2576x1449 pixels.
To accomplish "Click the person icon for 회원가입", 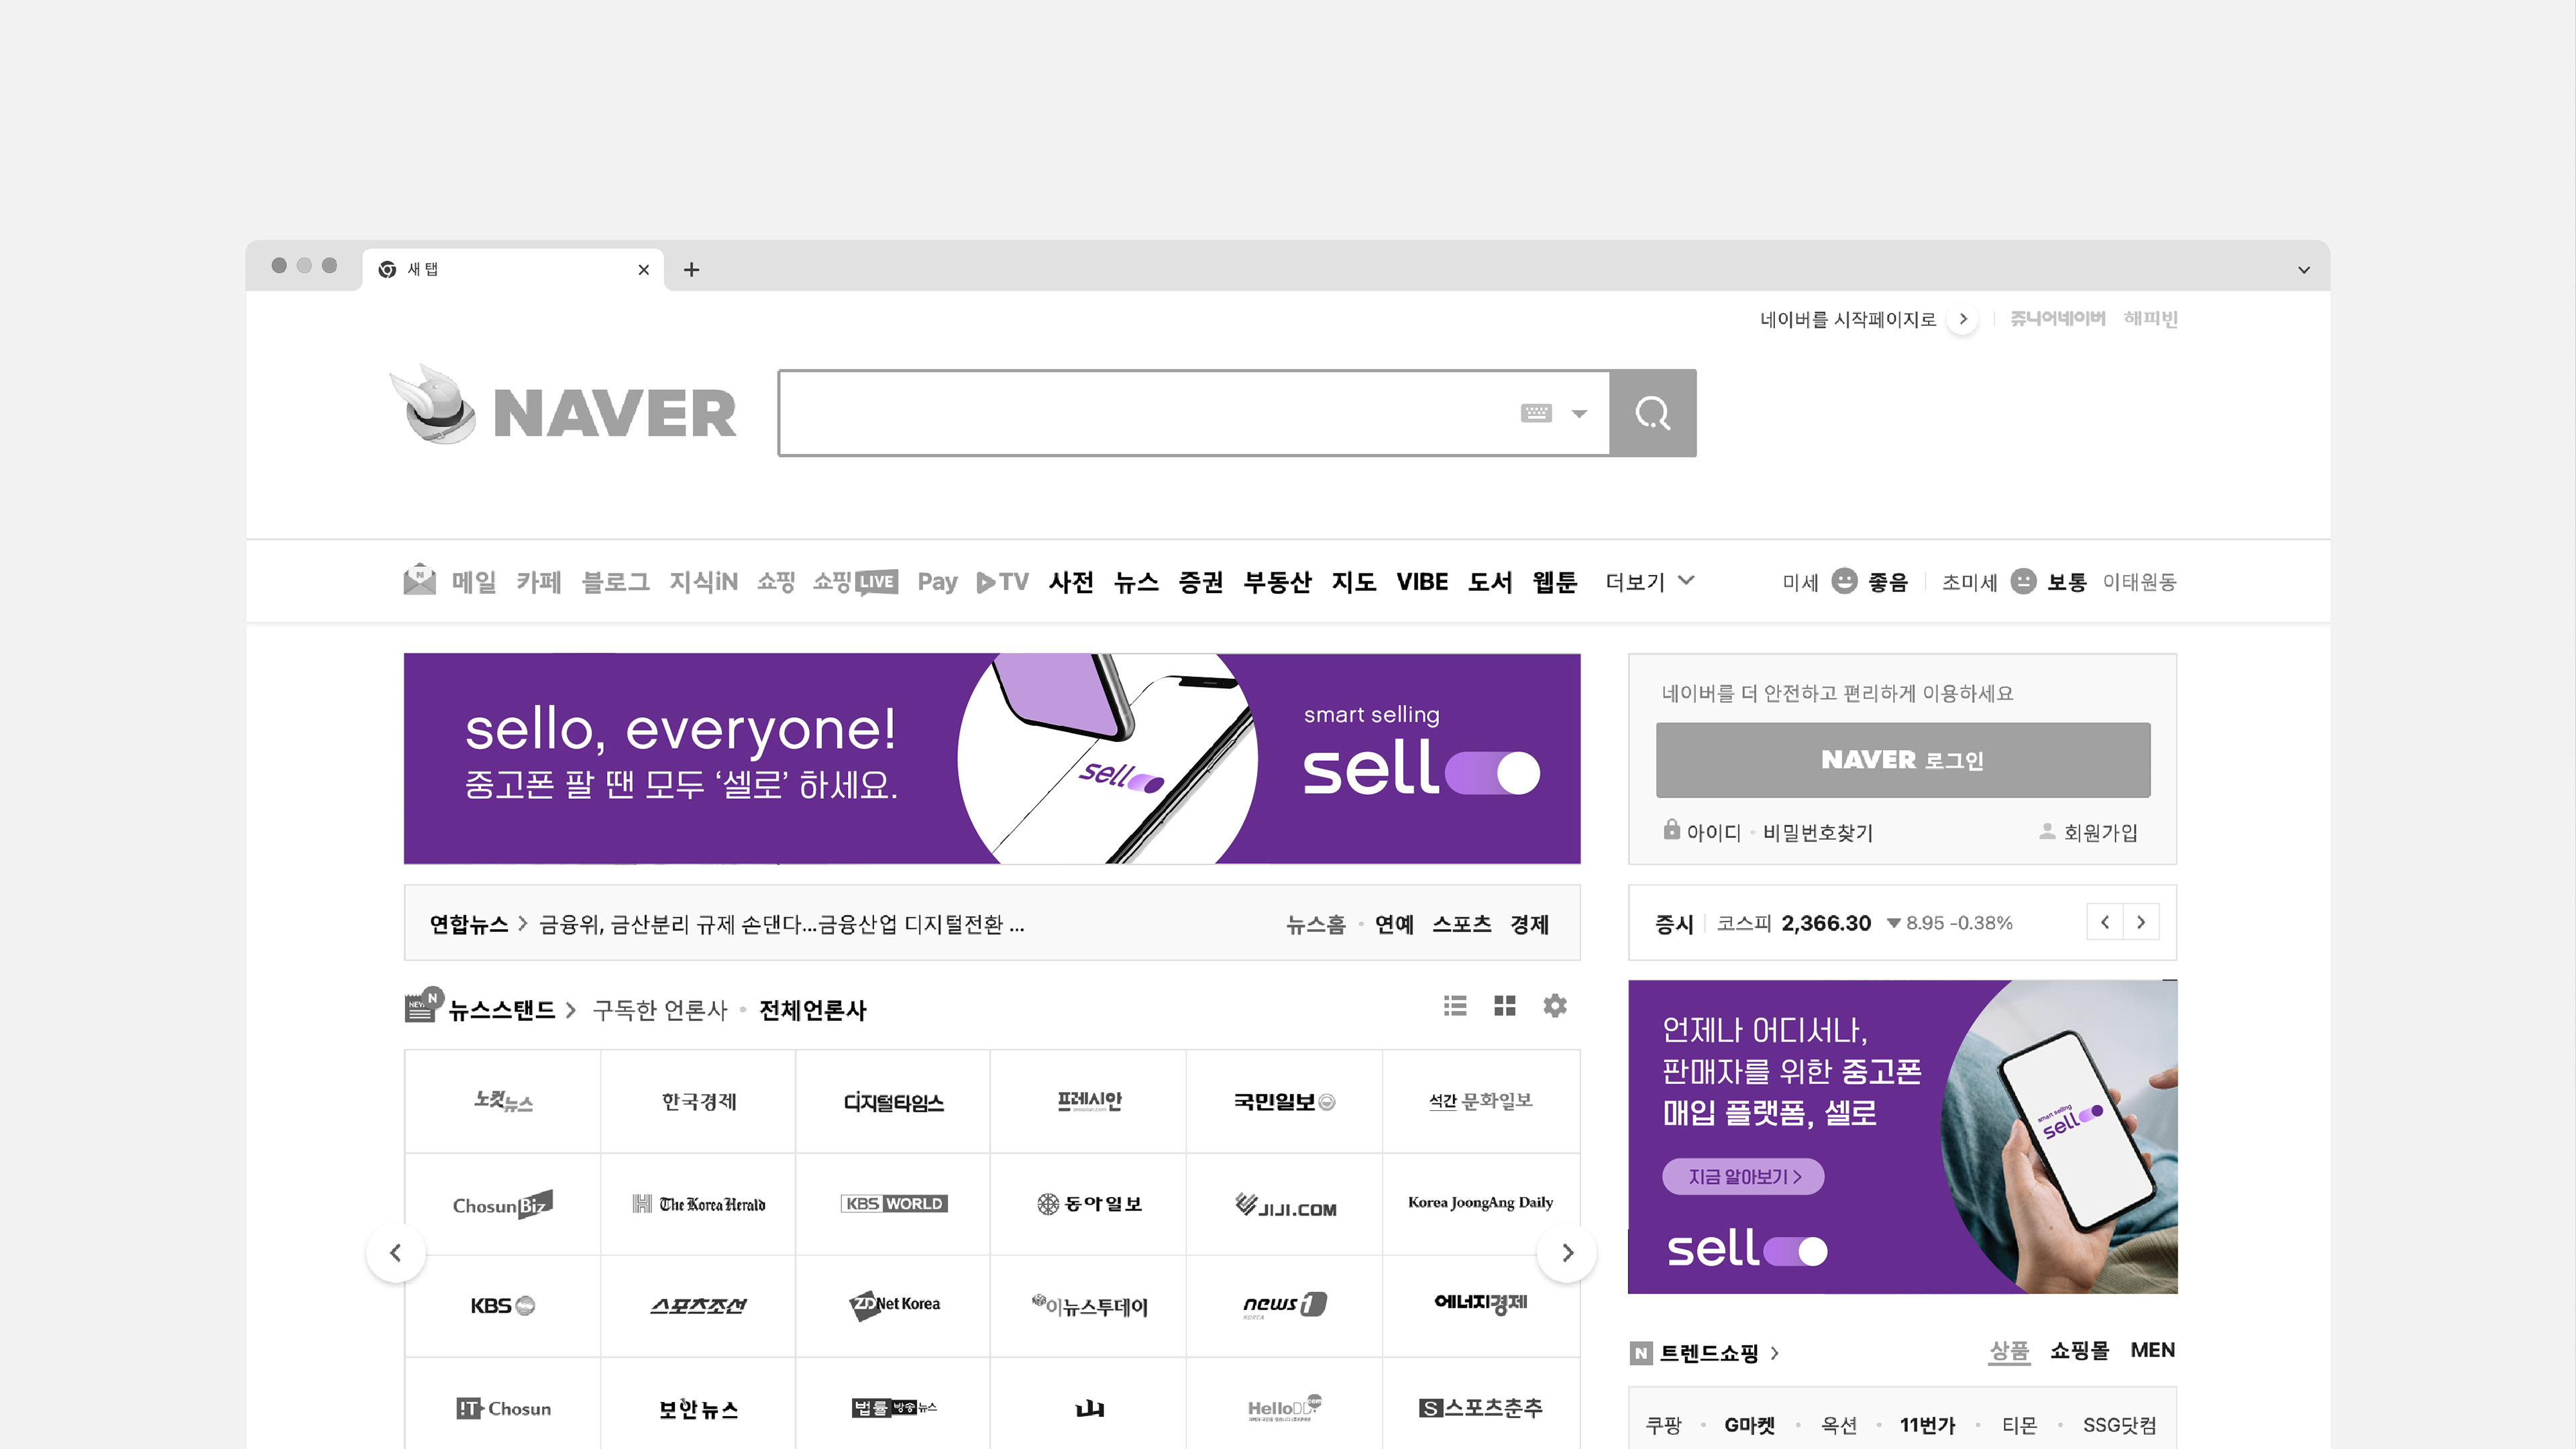I will click(2047, 830).
